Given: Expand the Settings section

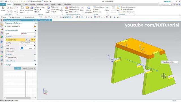Looking at the screenshot, I should point(36,65).
